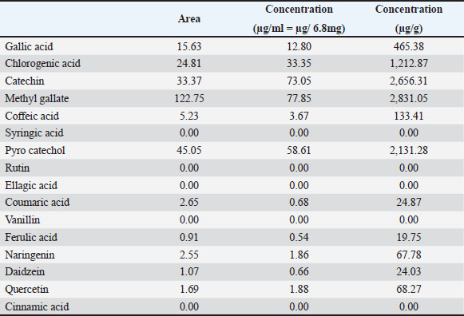Click the Area column header
Viewport: 464px width, 316px height.
point(189,18)
